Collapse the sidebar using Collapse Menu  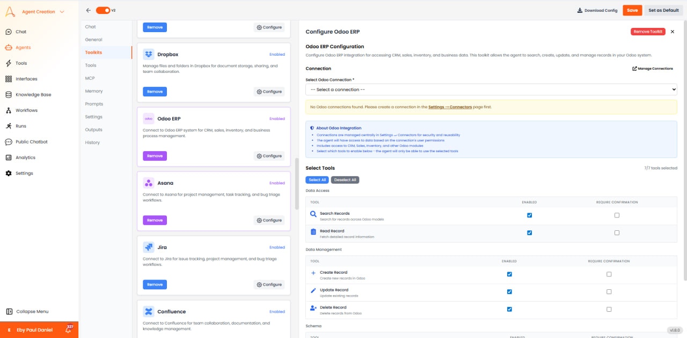click(x=27, y=311)
